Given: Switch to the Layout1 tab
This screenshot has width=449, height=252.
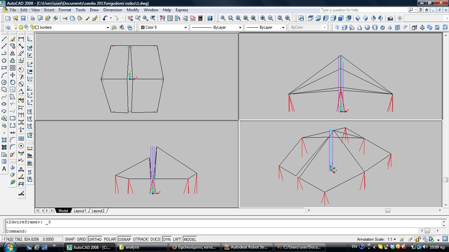Looking at the screenshot, I should click(80, 211).
